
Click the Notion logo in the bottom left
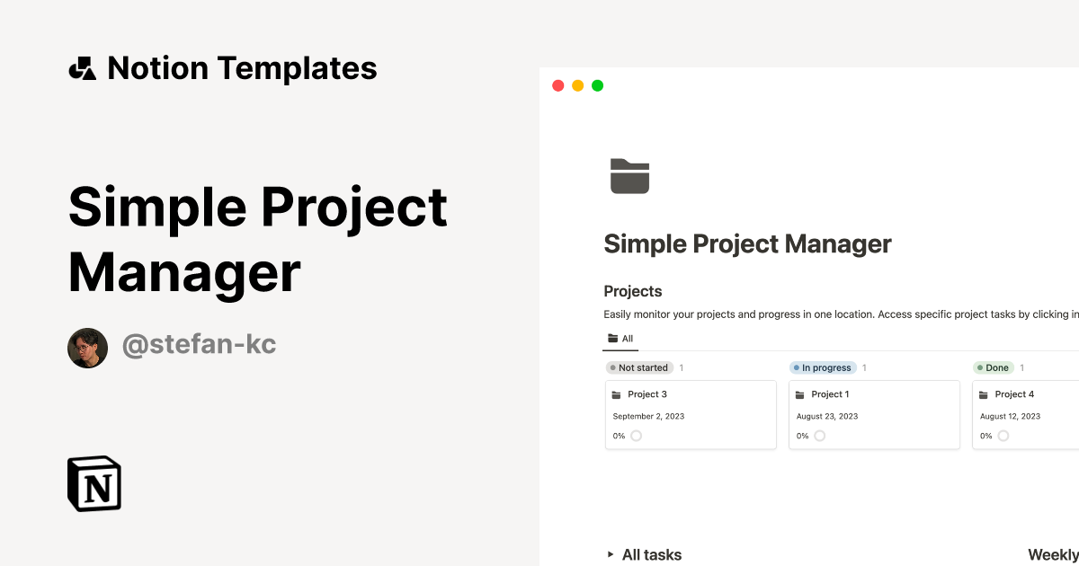click(x=94, y=483)
